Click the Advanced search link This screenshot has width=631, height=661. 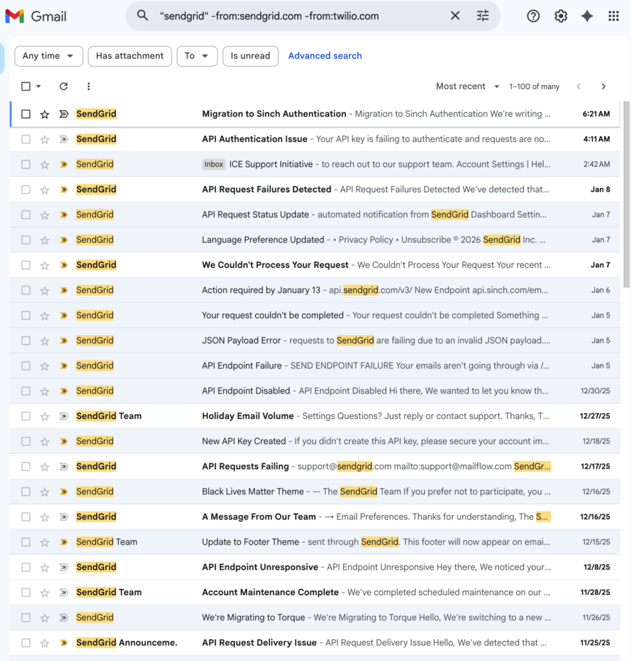coord(325,56)
